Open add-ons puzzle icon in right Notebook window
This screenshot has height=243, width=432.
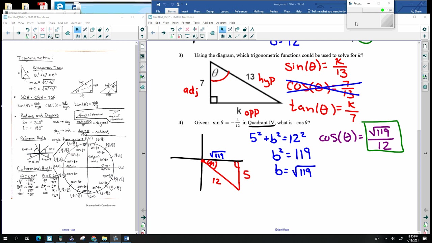tap(212, 33)
